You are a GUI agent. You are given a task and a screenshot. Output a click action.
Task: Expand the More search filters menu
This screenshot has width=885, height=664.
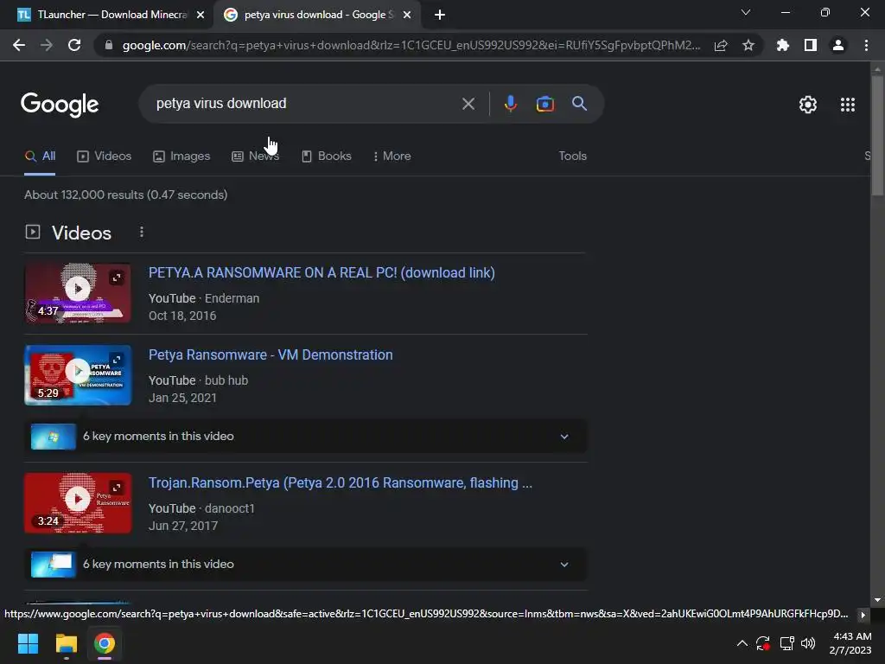[392, 156]
